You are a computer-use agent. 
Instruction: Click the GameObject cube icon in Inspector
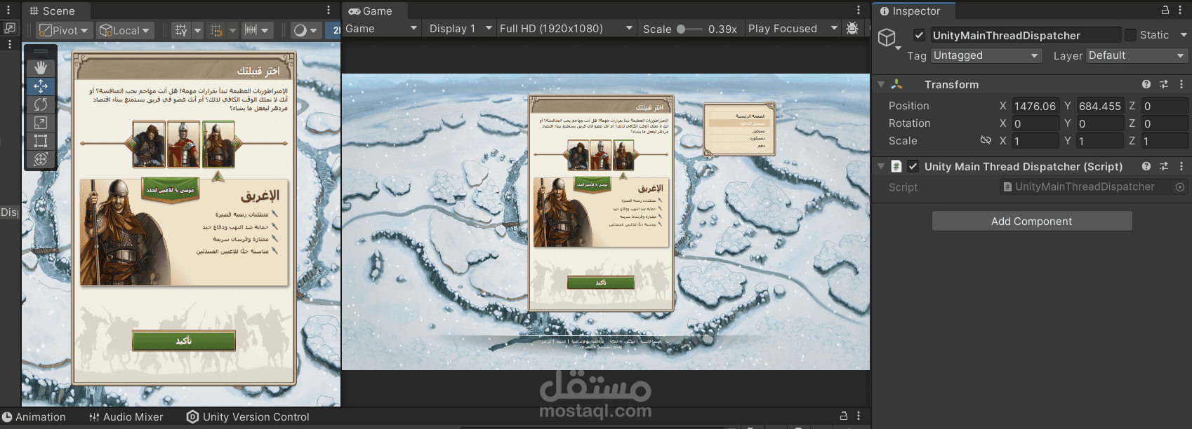(887, 37)
